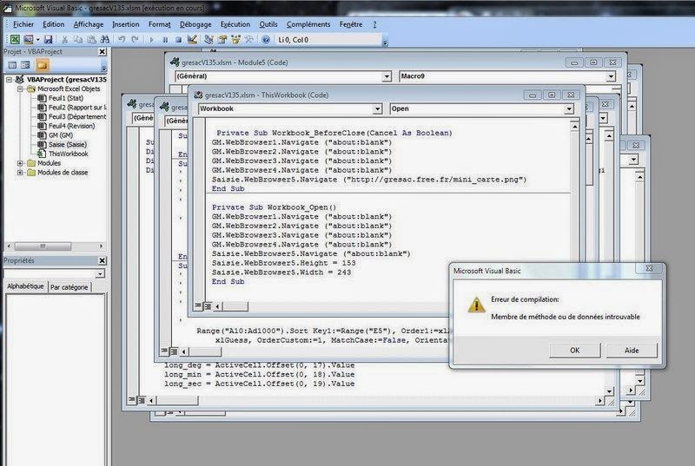
Task: Open the Exécution menu
Action: click(235, 24)
